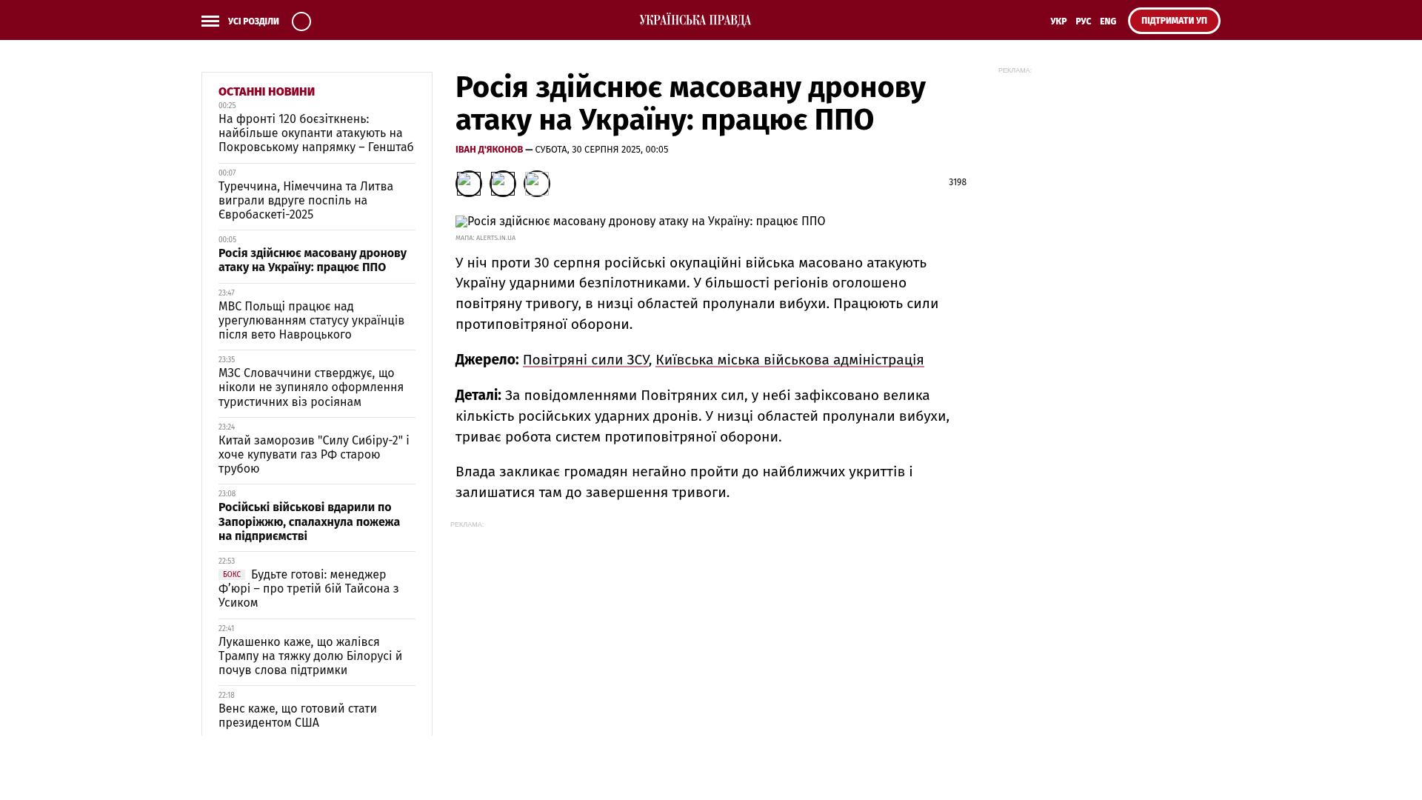Open the Останні новини section heading
1422x800 pixels.
pyautogui.click(x=266, y=92)
